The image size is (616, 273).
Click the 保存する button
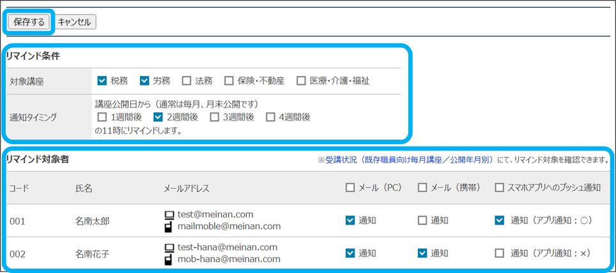click(x=29, y=22)
